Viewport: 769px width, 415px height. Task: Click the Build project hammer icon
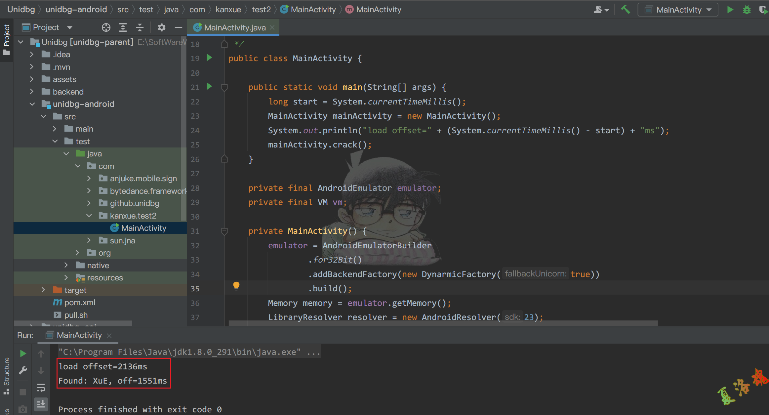[625, 10]
